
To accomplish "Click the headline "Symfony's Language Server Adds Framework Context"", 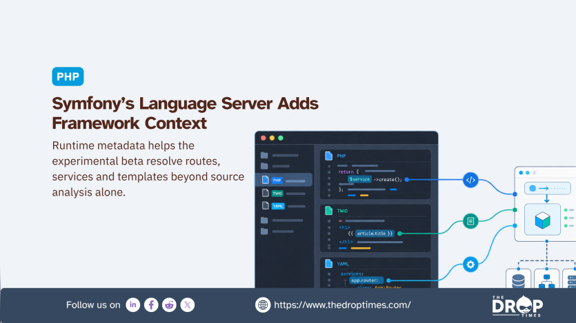I will (x=185, y=113).
